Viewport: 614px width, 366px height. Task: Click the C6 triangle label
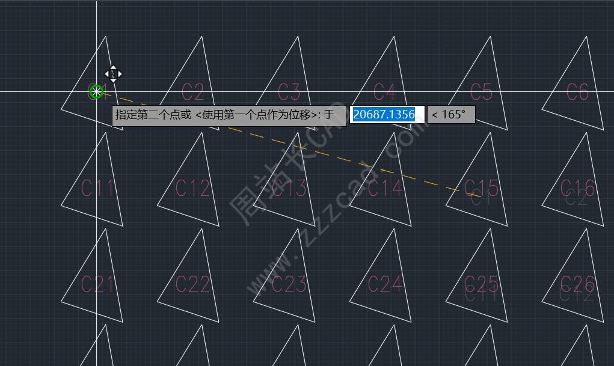tap(577, 92)
